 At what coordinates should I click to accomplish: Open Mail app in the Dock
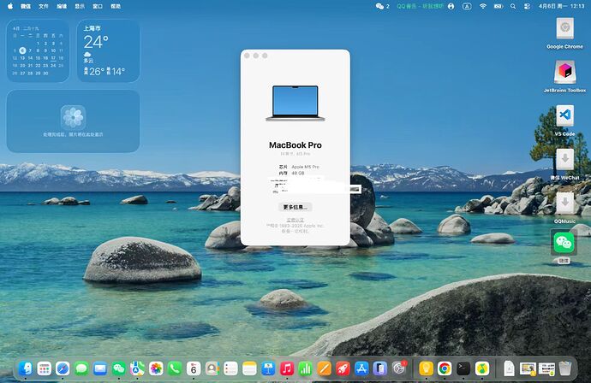(x=100, y=368)
